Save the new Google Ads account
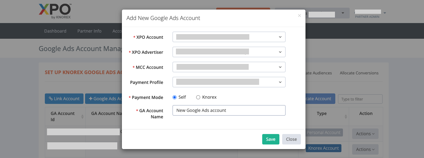Image resolution: width=424 pixels, height=158 pixels. tap(270, 139)
